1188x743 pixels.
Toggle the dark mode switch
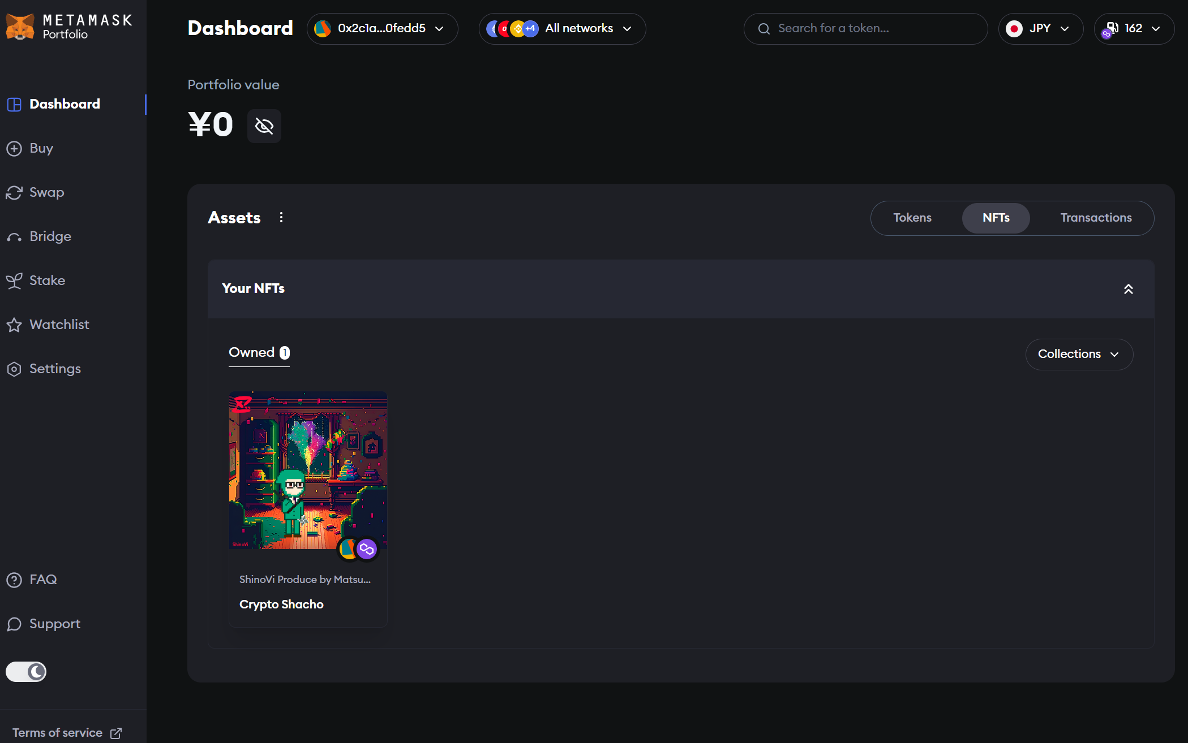click(x=26, y=672)
